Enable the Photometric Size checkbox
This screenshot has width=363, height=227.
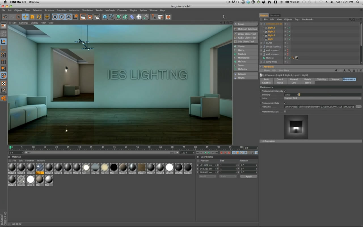coord(285,112)
